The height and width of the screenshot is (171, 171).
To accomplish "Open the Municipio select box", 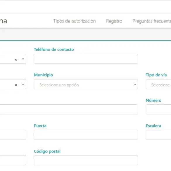I will point(86,84).
